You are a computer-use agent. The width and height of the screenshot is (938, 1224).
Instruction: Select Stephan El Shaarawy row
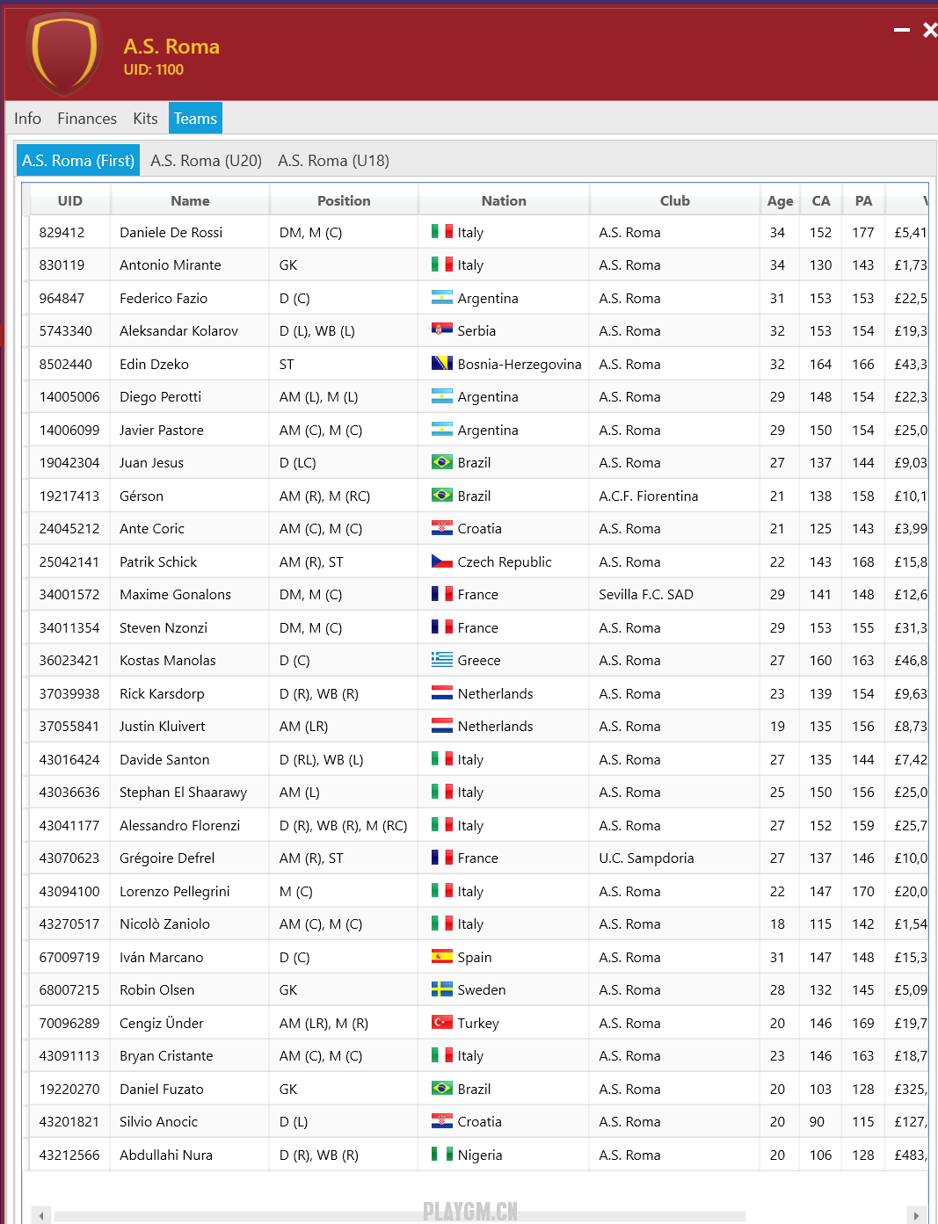tap(479, 793)
